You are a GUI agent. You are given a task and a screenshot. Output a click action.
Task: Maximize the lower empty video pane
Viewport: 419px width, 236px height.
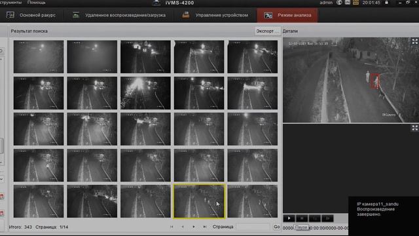[x=414, y=128]
